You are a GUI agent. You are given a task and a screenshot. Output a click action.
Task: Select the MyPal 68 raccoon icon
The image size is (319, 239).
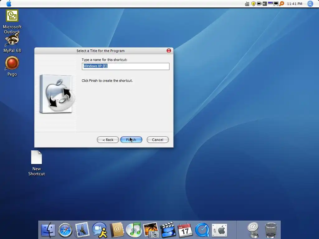point(12,40)
